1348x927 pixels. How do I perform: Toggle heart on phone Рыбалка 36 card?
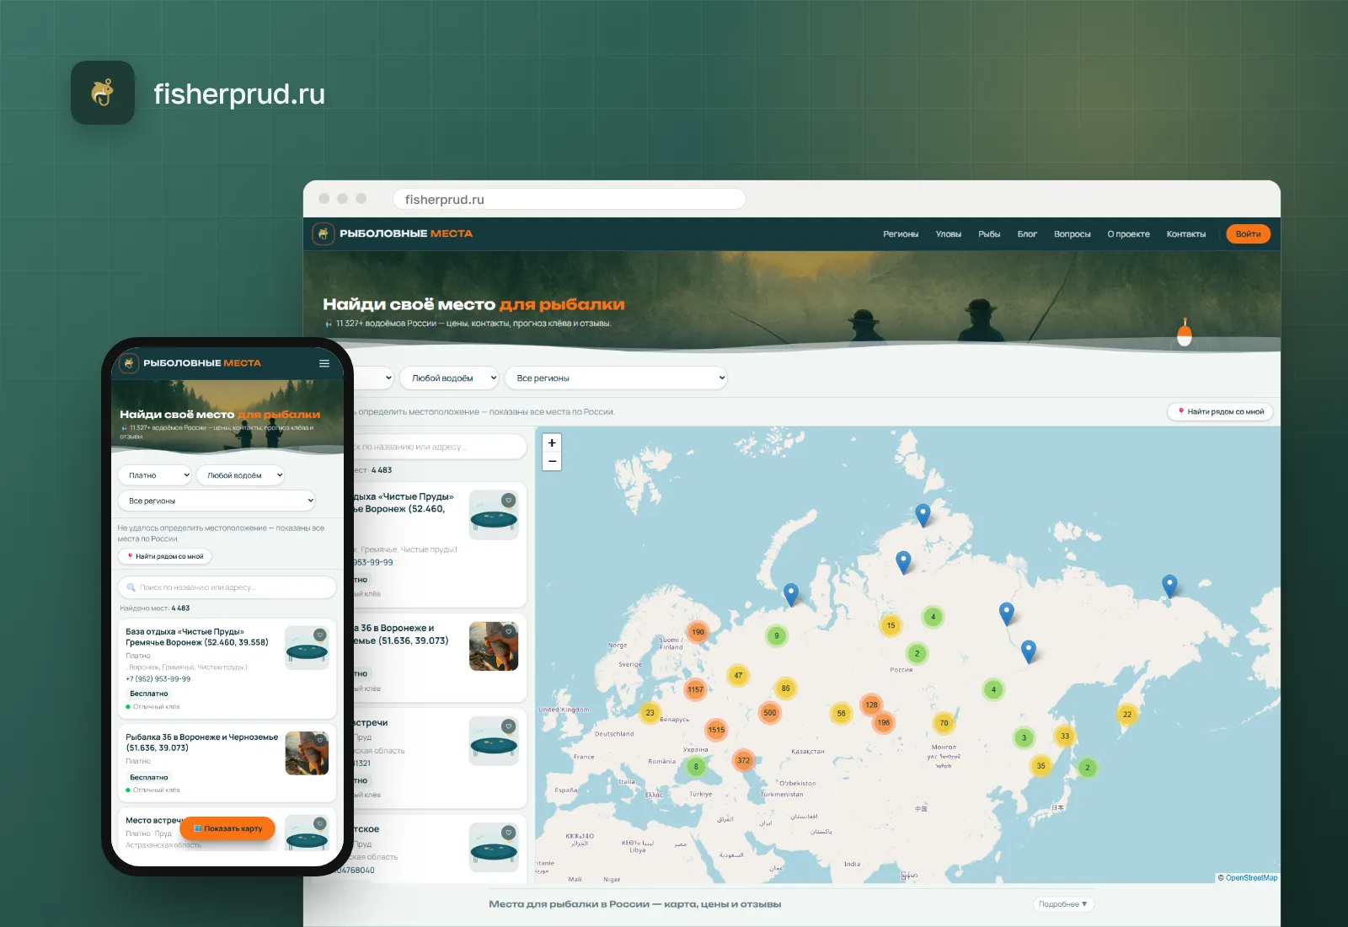tap(319, 740)
